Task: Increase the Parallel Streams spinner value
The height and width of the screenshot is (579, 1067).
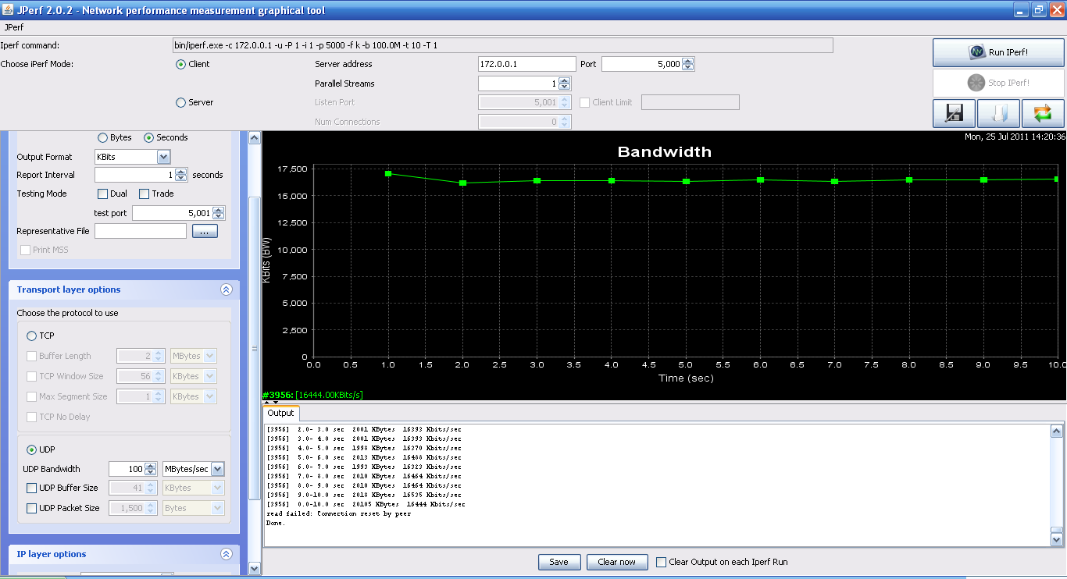Action: tap(565, 80)
